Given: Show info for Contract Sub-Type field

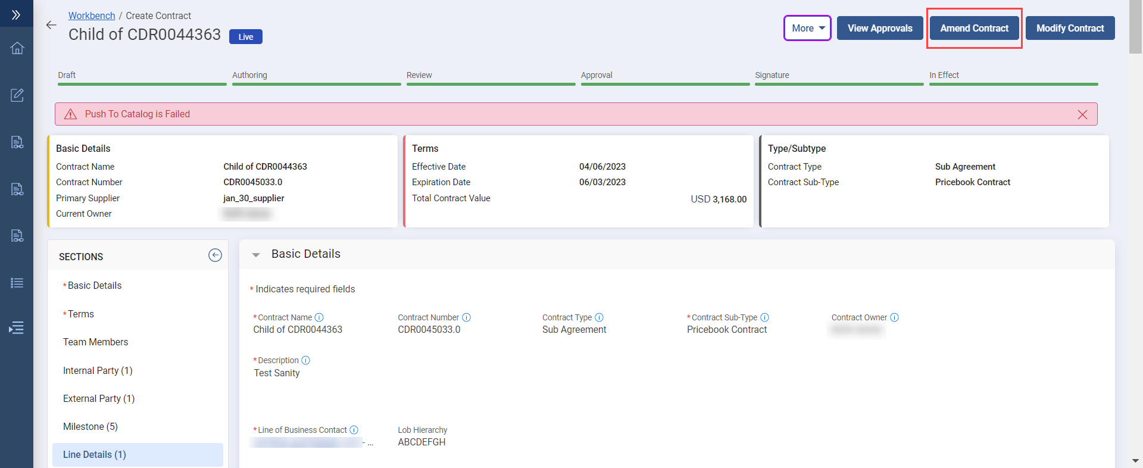Looking at the screenshot, I should [765, 317].
